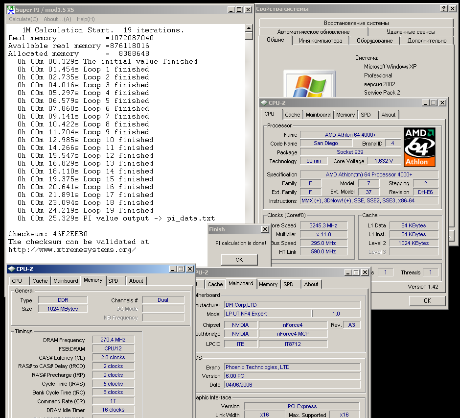Select the Mainboard tab in the CPU-Z Memory window
This screenshot has height=418, width=460.
66,280
